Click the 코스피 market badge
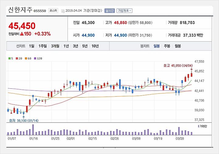Viewport: 219px width, 154px height. click(x=53, y=11)
